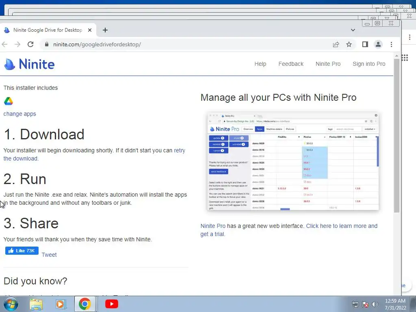The height and width of the screenshot is (312, 416).
Task: Expand the tab search chevron
Action: (353, 30)
